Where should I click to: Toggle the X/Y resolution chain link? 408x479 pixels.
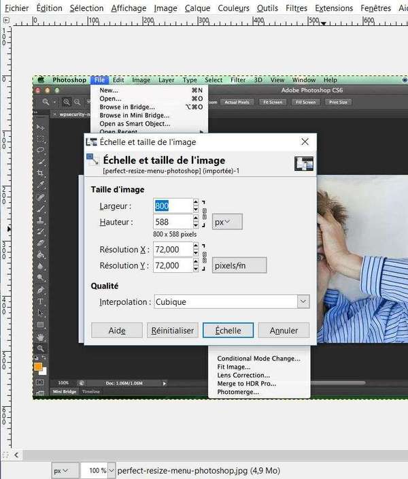coord(204,257)
